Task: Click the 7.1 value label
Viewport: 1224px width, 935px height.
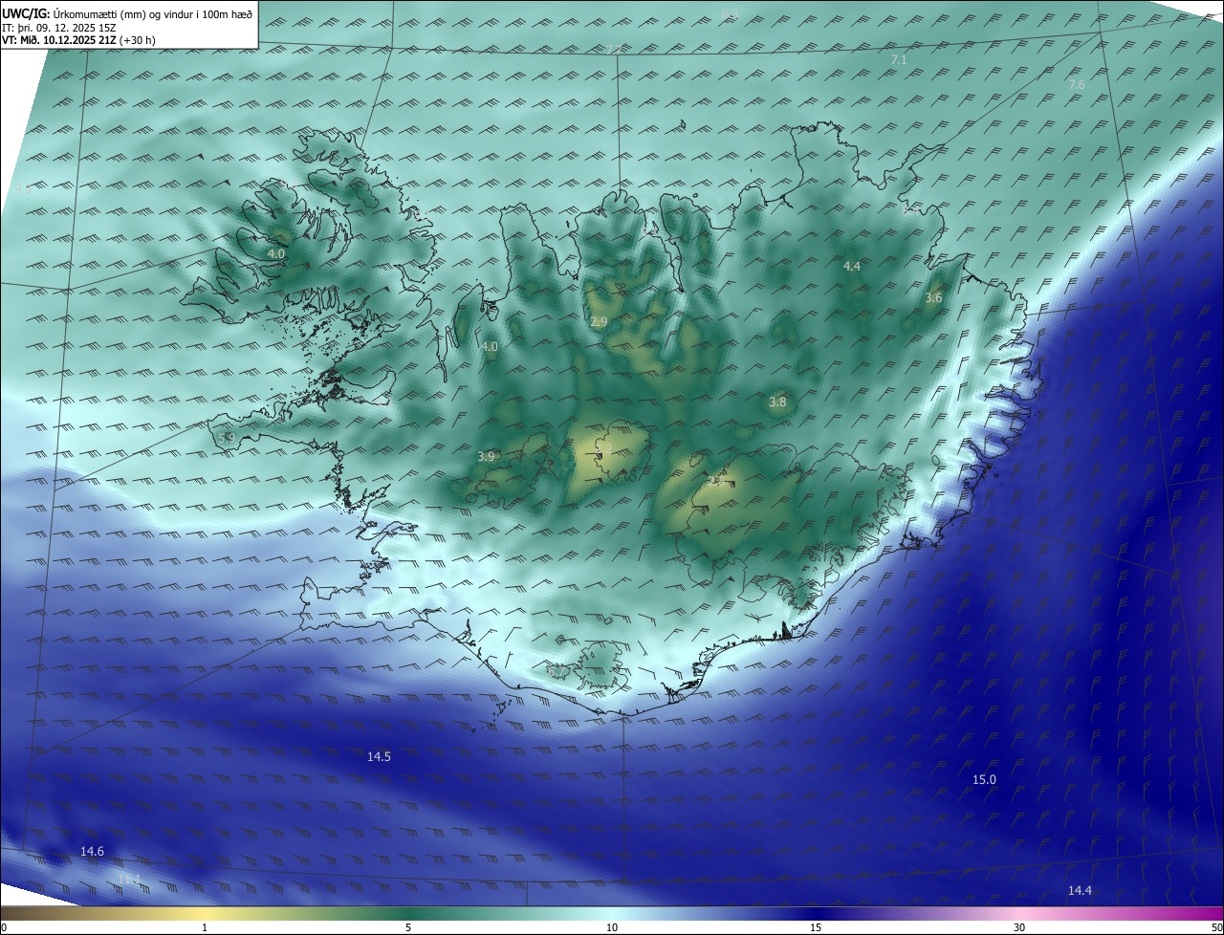Action: coord(899,60)
